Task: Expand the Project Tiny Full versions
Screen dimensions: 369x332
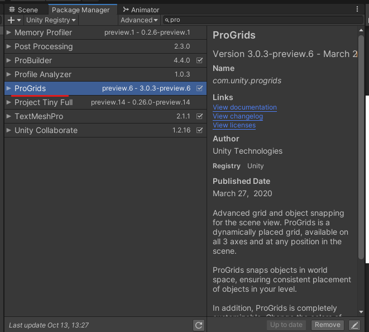Action: 9,102
